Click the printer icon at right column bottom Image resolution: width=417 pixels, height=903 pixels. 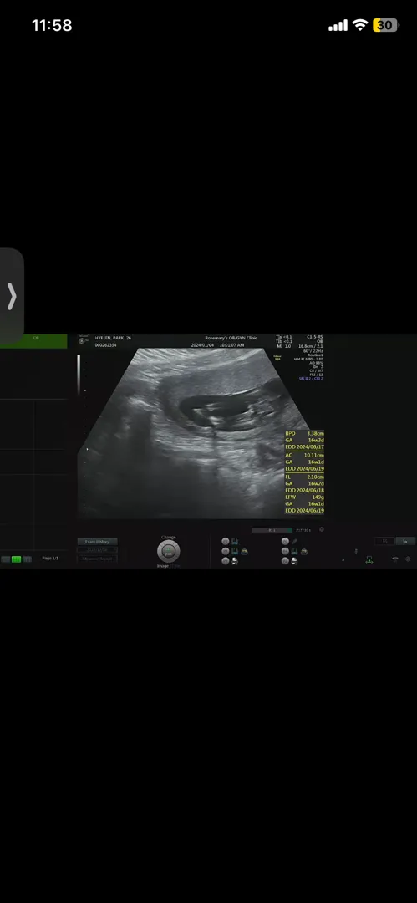tap(294, 561)
